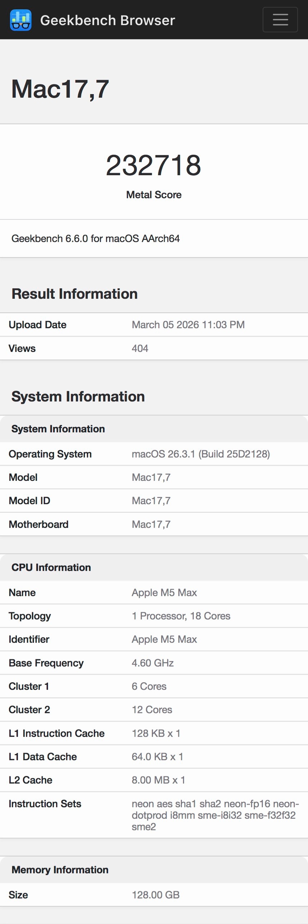Click the 232718 Metal score number
This screenshot has width=308, height=924.
[154, 165]
